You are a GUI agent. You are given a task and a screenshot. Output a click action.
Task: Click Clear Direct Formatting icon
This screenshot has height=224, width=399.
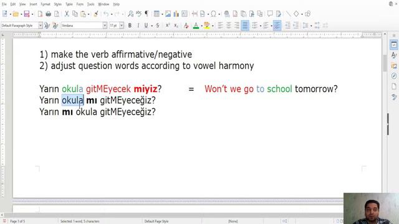click(186, 26)
